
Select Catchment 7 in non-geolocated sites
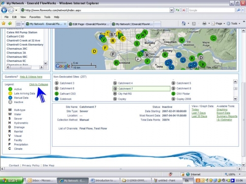[x=141, y=88]
